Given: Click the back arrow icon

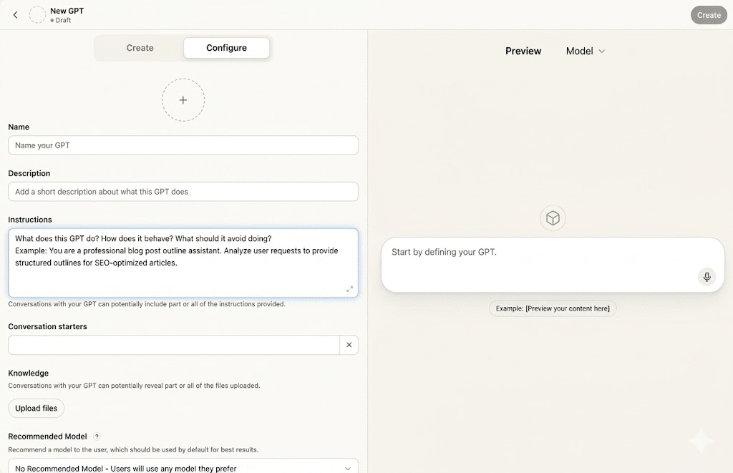Looking at the screenshot, I should (x=16, y=15).
